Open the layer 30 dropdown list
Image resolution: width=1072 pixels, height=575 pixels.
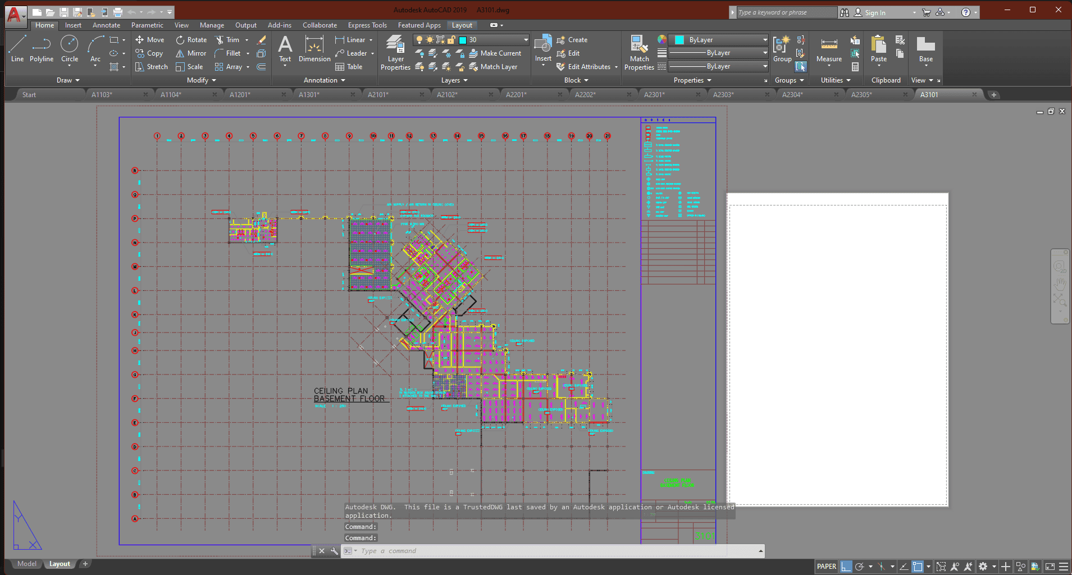coord(526,40)
